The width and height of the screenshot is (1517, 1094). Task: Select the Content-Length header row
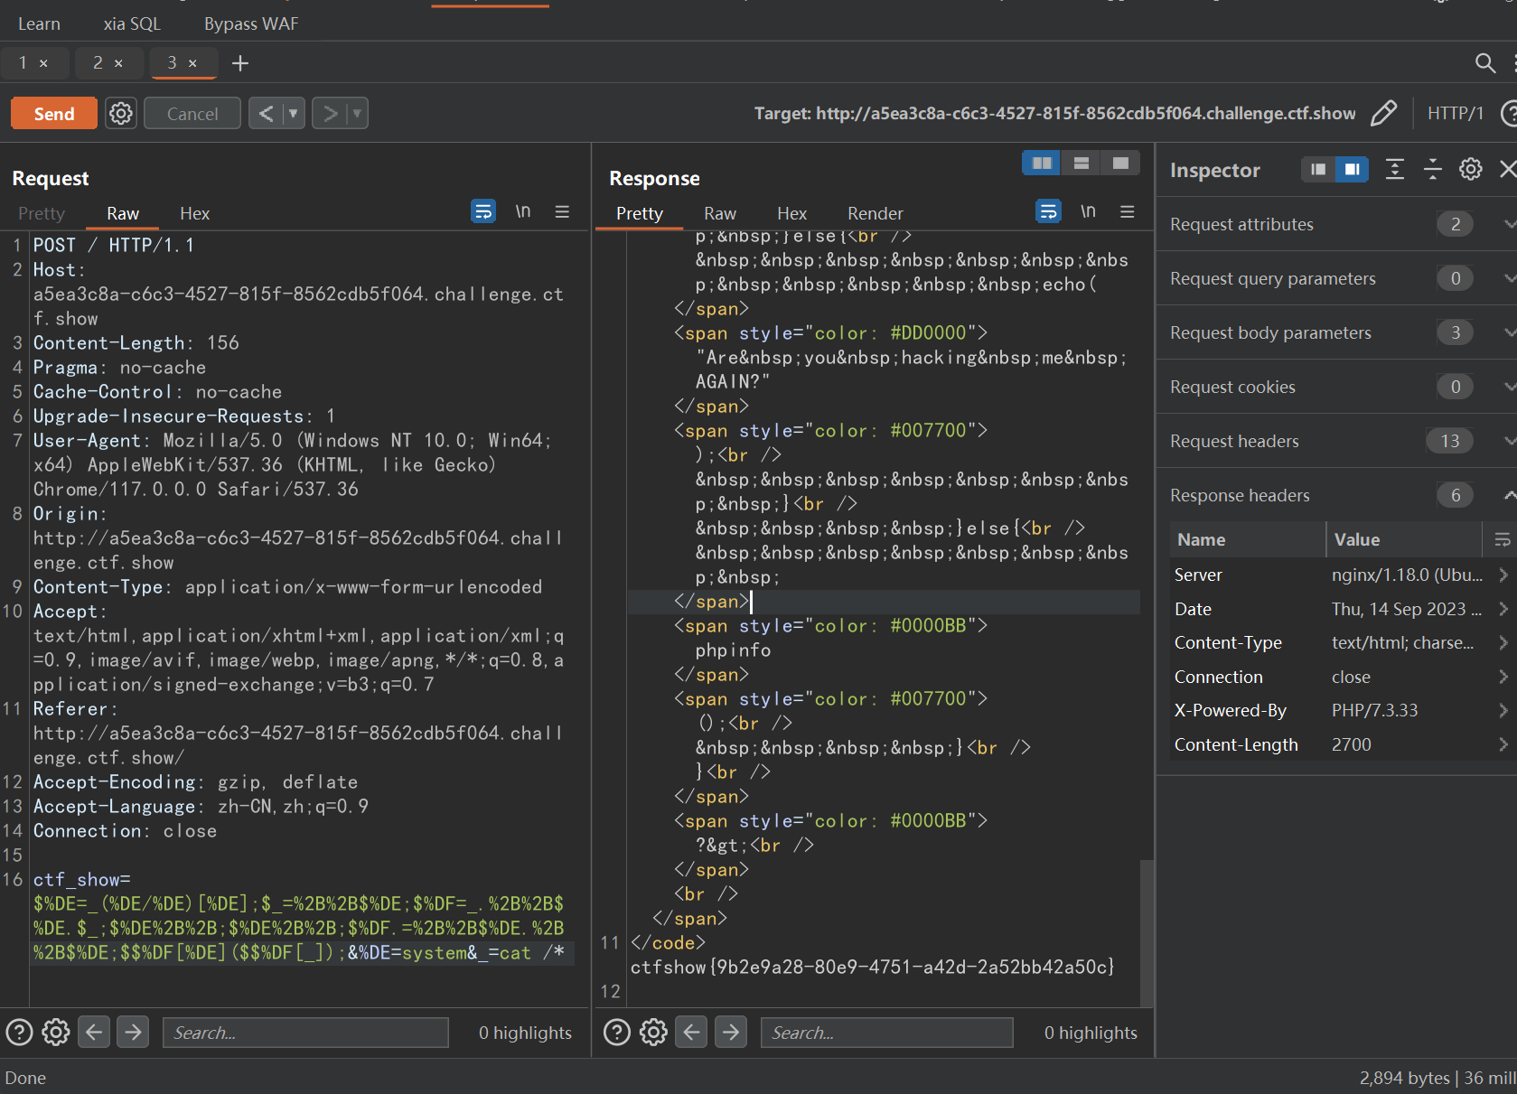[1343, 744]
